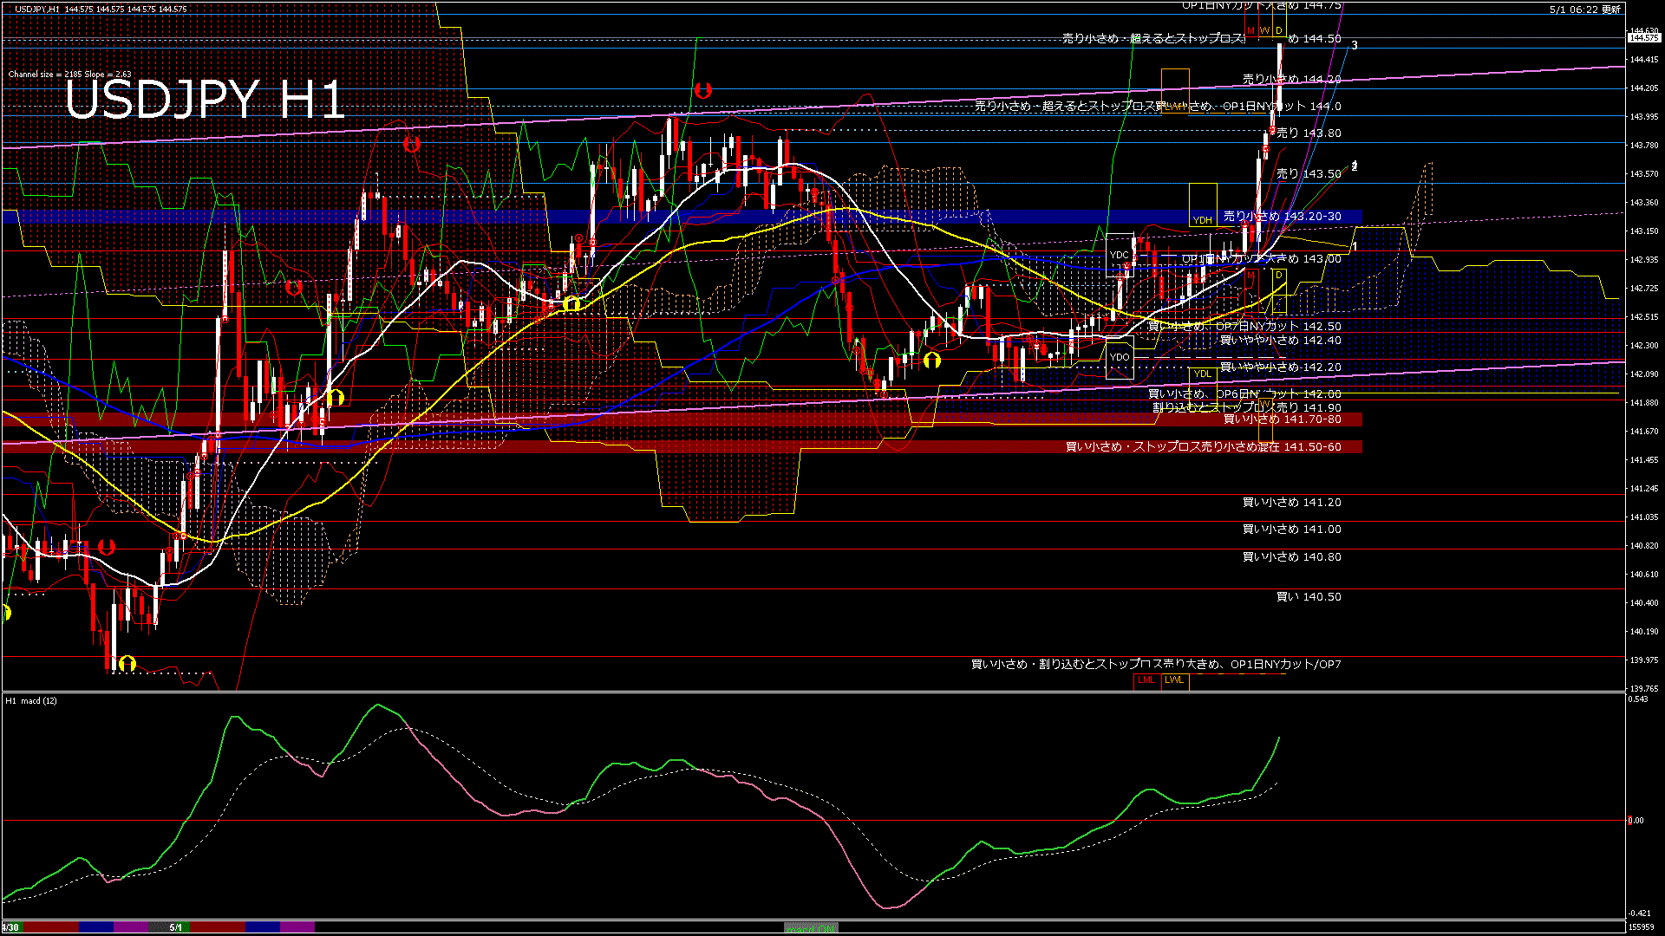Image resolution: width=1665 pixels, height=936 pixels.
Task: Select the 売り 143.50 label
Action: [x=1309, y=174]
